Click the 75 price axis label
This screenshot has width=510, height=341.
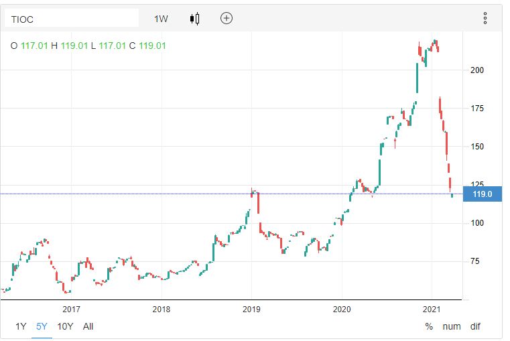[475, 261]
